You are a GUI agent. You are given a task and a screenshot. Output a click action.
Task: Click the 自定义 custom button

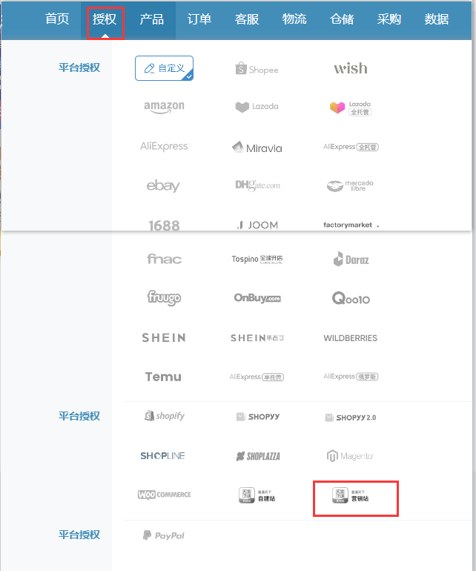(x=165, y=68)
